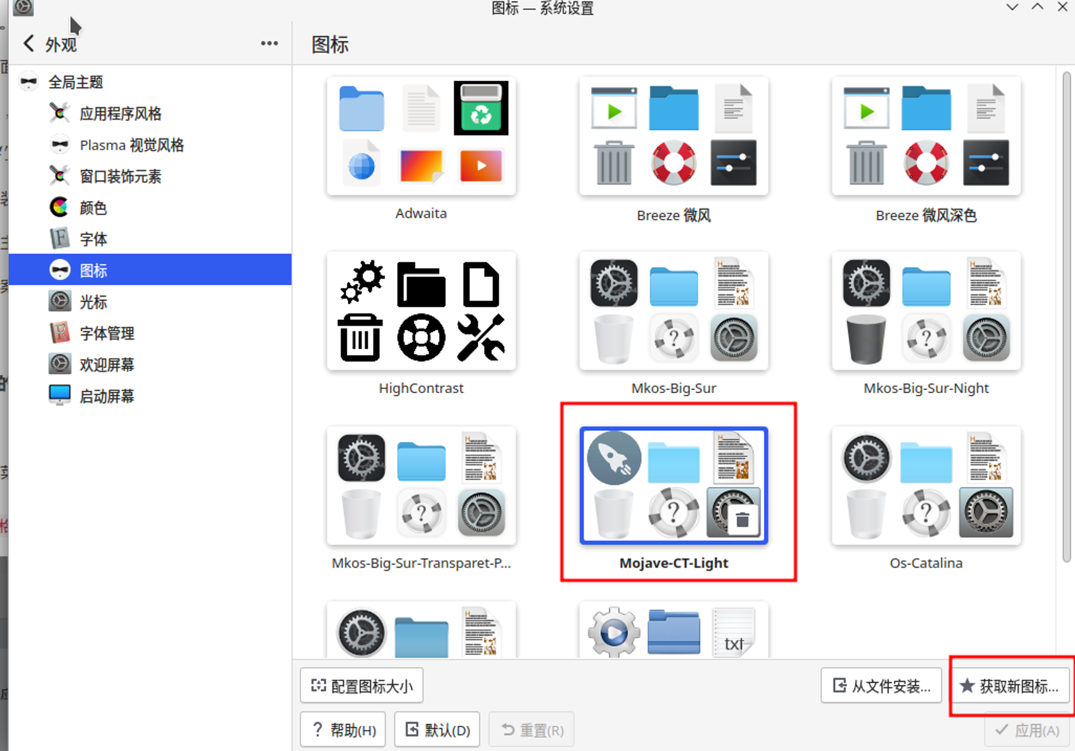Click the F icon beside 字体
This screenshot has height=751, width=1075.
[60, 239]
